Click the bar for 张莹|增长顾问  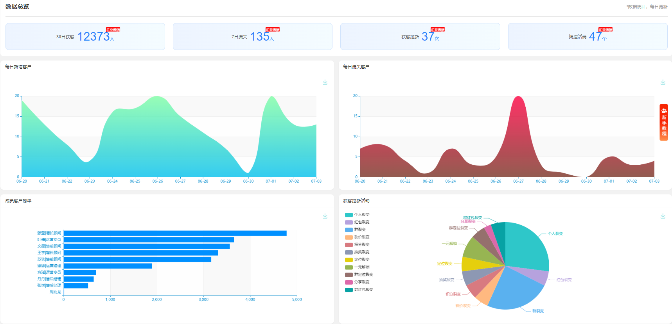click(175, 233)
